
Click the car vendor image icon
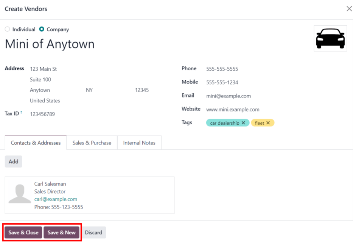pyautogui.click(x=330, y=39)
